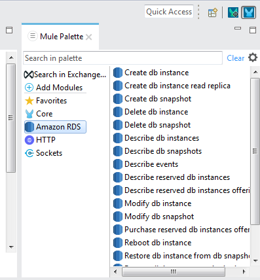The height and width of the screenshot is (280, 260).
Task: Select Describe reserved db instances offerings
Action: pyautogui.click(x=181, y=190)
